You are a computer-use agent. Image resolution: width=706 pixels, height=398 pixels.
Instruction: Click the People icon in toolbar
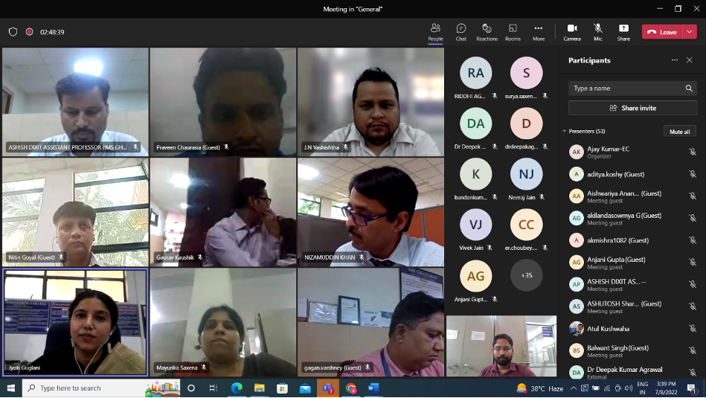pos(435,32)
